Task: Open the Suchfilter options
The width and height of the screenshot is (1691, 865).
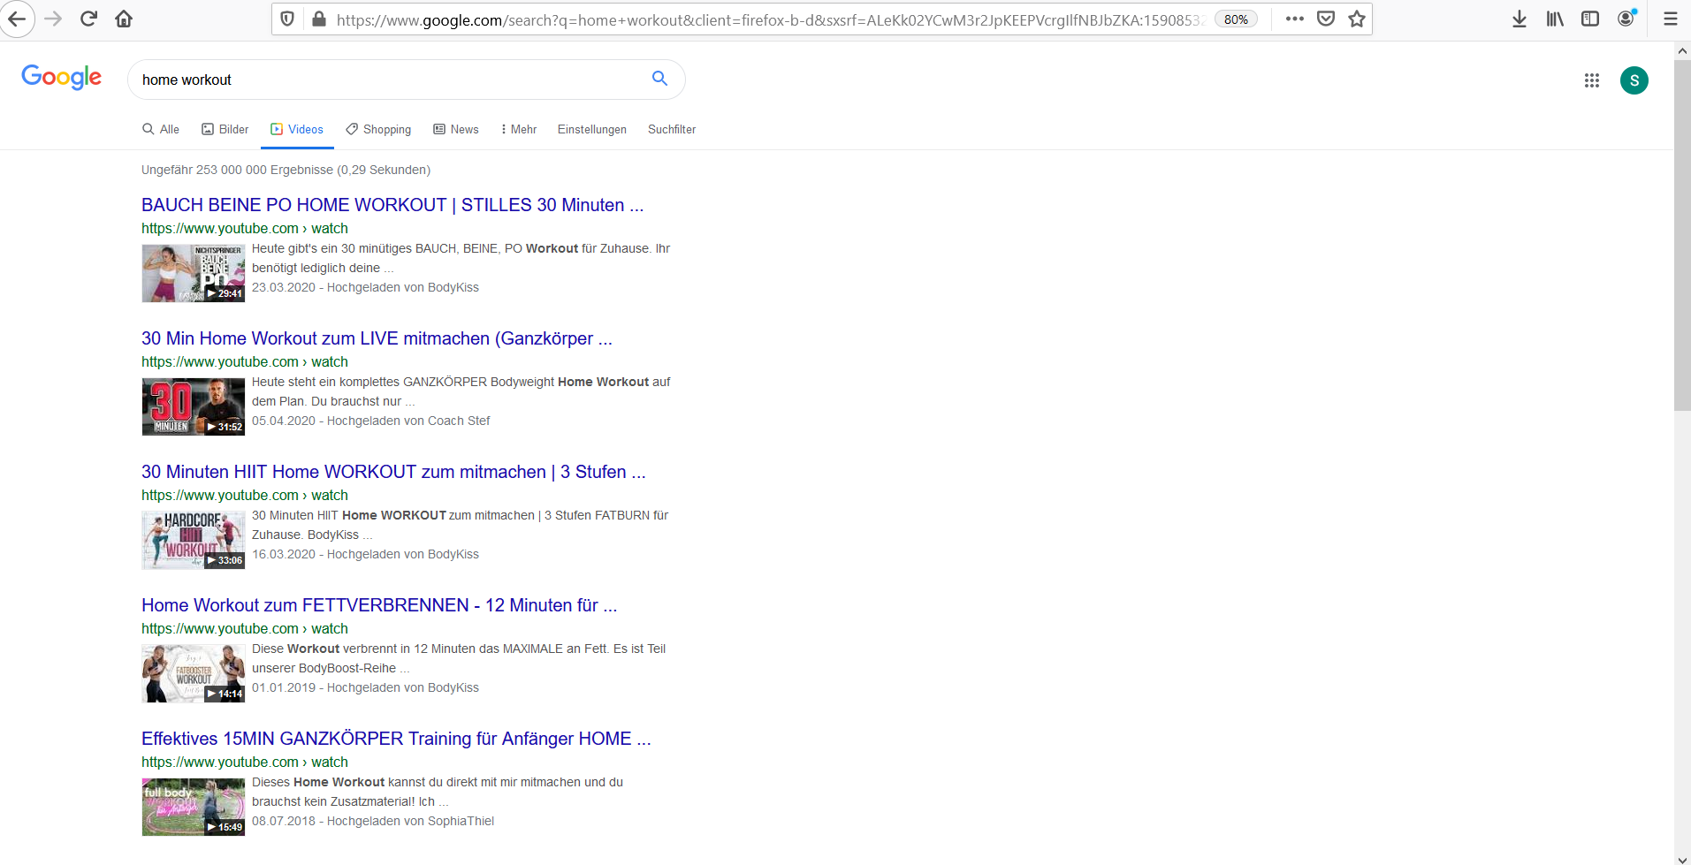Action: point(672,129)
